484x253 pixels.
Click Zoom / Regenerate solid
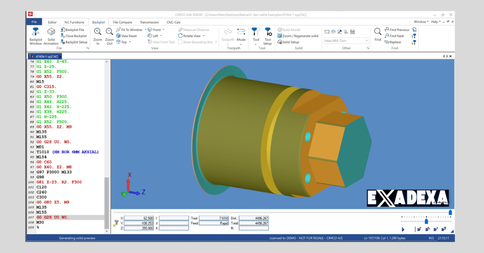pyautogui.click(x=298, y=36)
